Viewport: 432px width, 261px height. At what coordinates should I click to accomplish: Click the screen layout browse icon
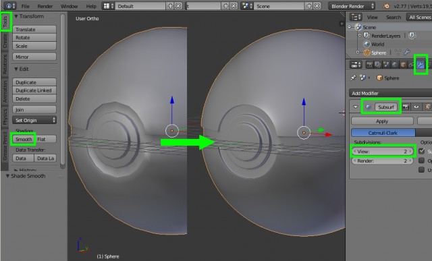[x=108, y=6]
